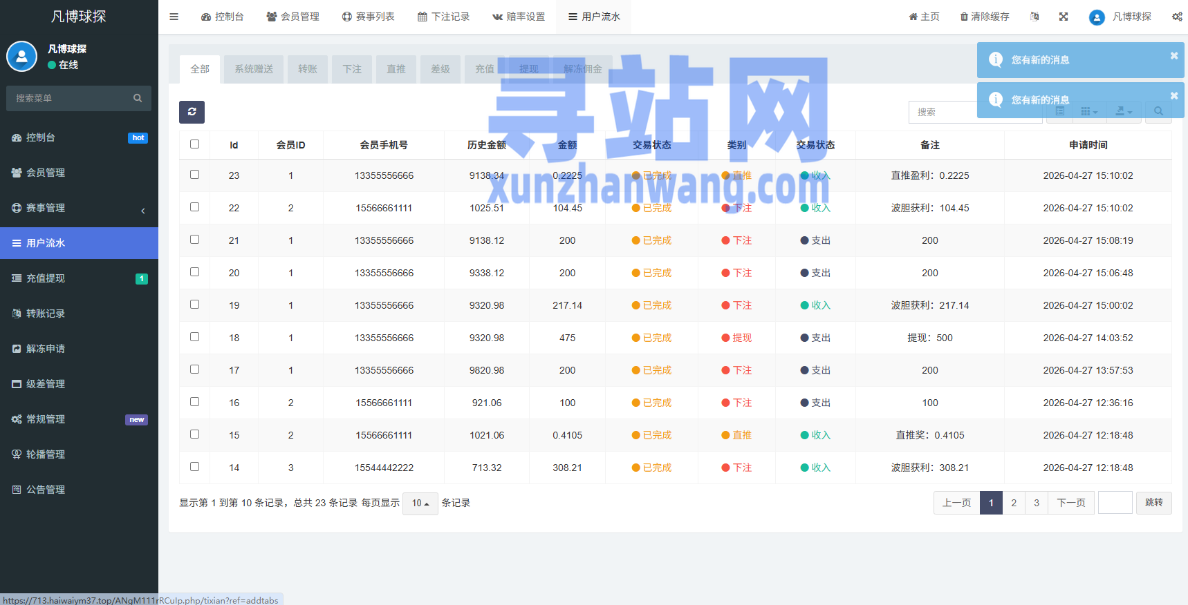Open the 下注记录 top tab
The width and height of the screenshot is (1188, 605).
443,17
